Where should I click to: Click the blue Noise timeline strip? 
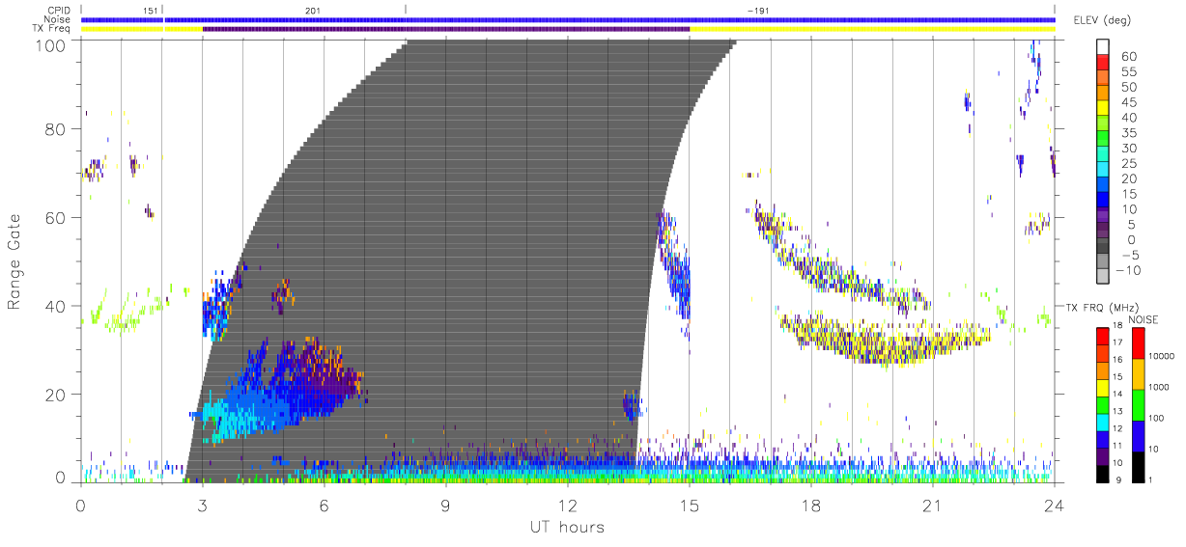568,19
